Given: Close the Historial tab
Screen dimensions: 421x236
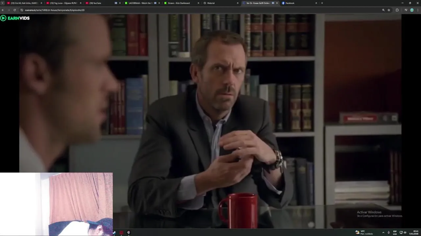Looking at the screenshot, I should click(x=237, y=3).
